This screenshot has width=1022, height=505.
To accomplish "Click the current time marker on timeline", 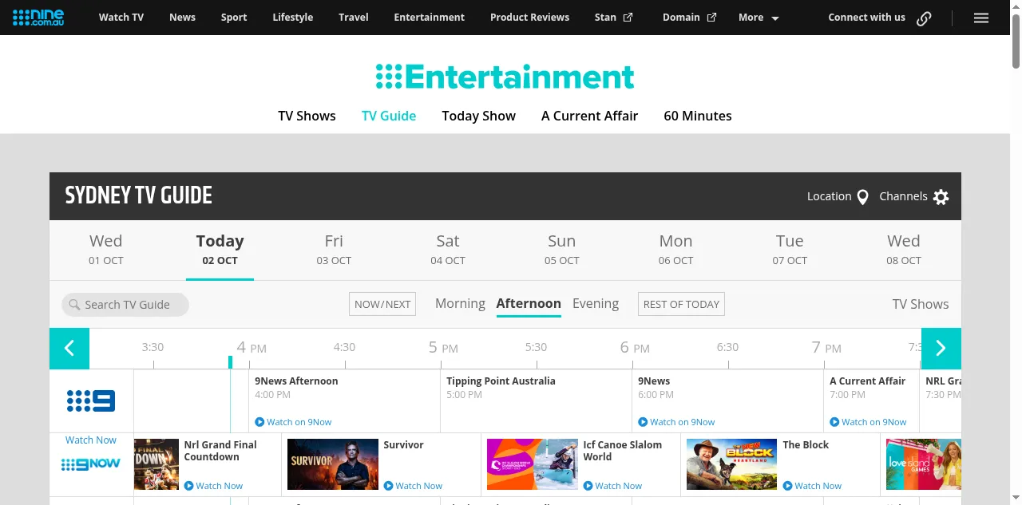I will (230, 362).
